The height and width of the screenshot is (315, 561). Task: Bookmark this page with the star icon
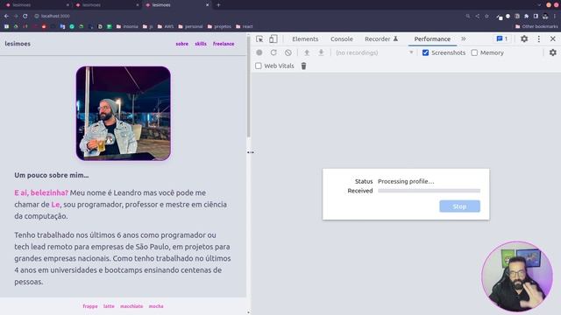[x=486, y=16]
